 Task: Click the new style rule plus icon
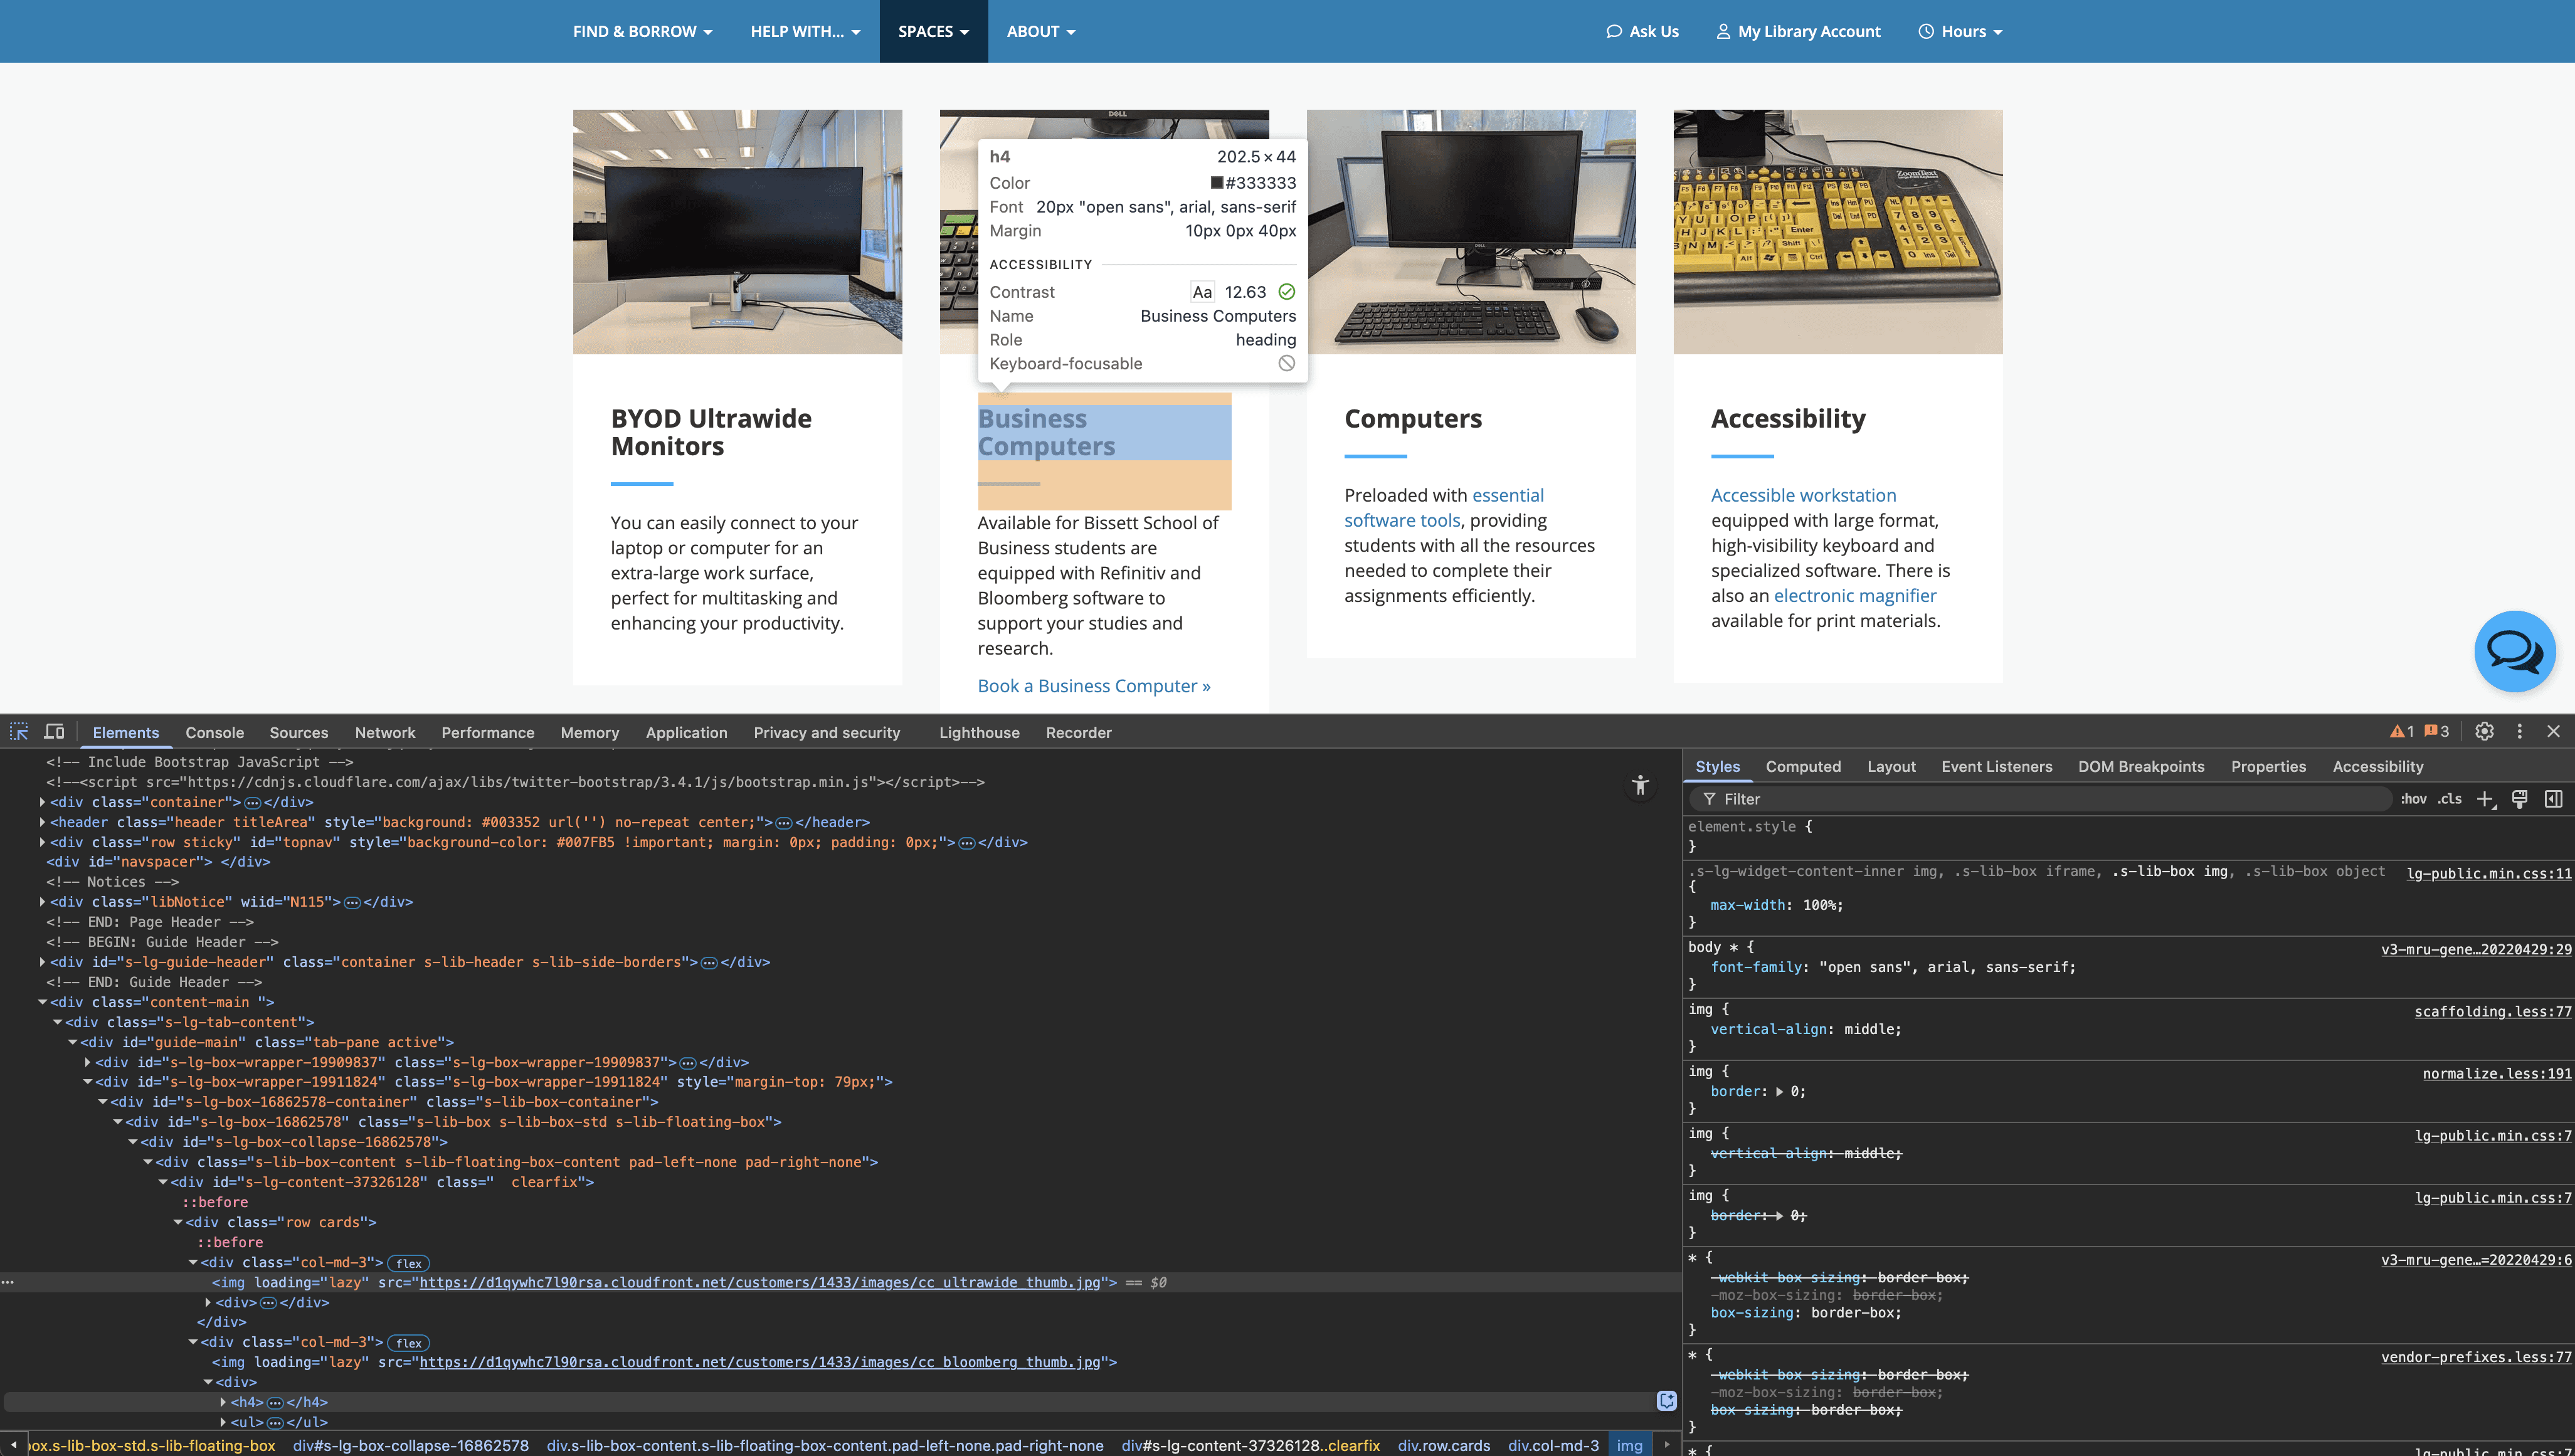point(2485,798)
